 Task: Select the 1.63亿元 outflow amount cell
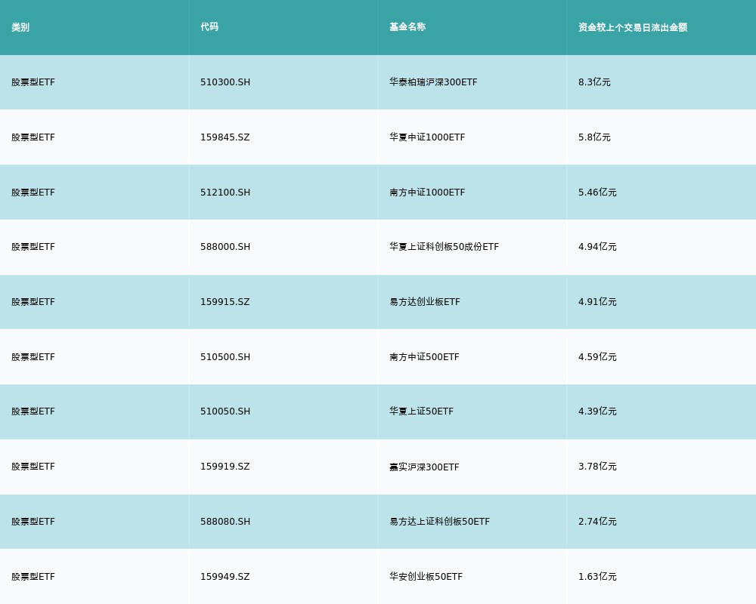tap(597, 577)
